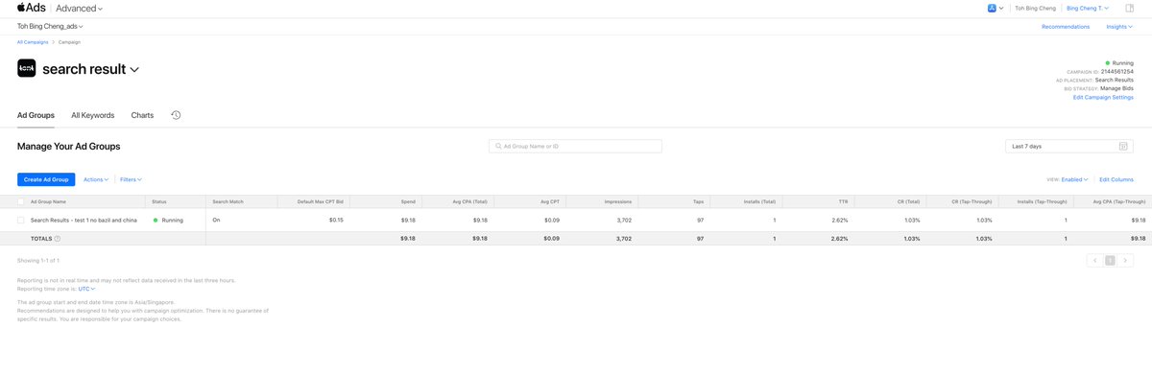The width and height of the screenshot is (1152, 375).
Task: Open the Filters dropdown
Action: click(x=130, y=179)
